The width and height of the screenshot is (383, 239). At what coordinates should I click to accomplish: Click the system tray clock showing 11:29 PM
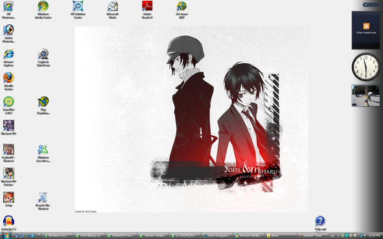point(375,236)
